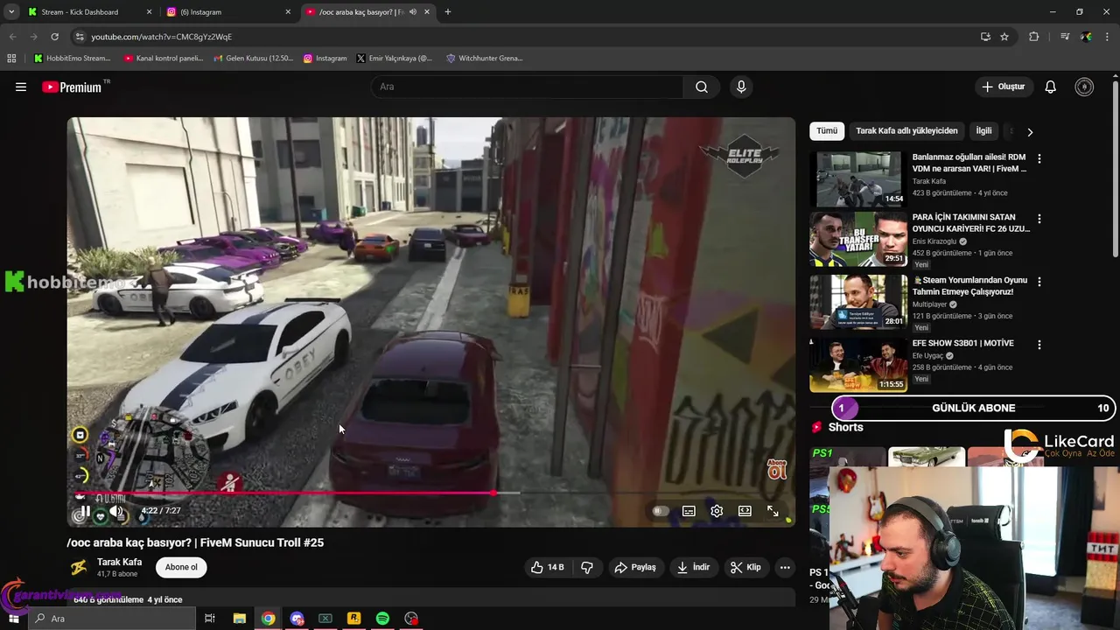Open the Kanal kontrol paneli bookmark
This screenshot has height=630, width=1120.
164,59
